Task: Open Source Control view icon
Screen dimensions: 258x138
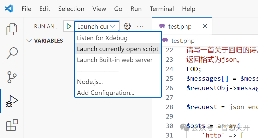Action: (x=12, y=77)
